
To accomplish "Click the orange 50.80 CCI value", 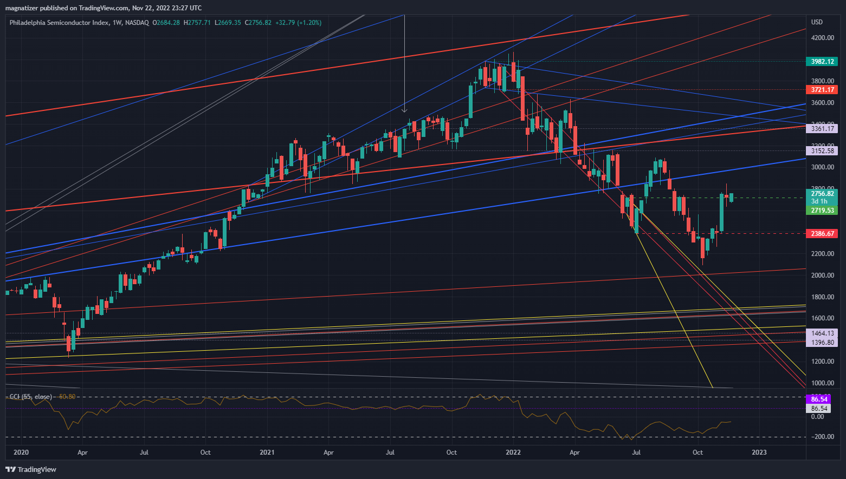I will (67, 397).
